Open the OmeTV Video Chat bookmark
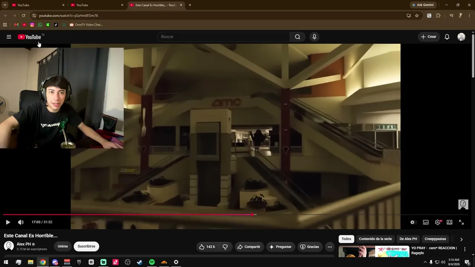Viewport: 475px width, 267px height. [x=86, y=25]
